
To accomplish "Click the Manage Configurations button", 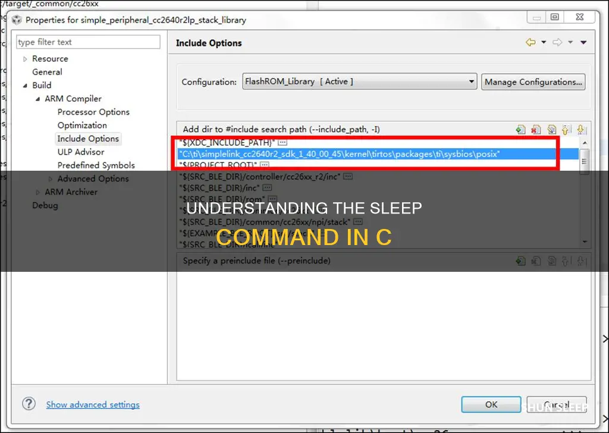I will point(533,82).
